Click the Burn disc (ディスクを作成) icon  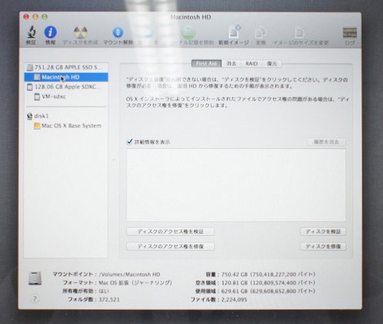pos(80,32)
